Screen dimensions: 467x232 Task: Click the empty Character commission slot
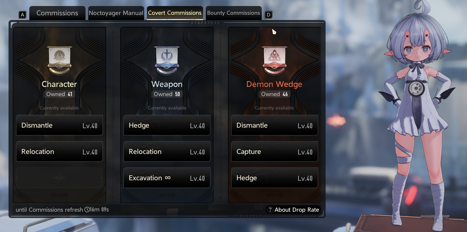tap(59, 178)
